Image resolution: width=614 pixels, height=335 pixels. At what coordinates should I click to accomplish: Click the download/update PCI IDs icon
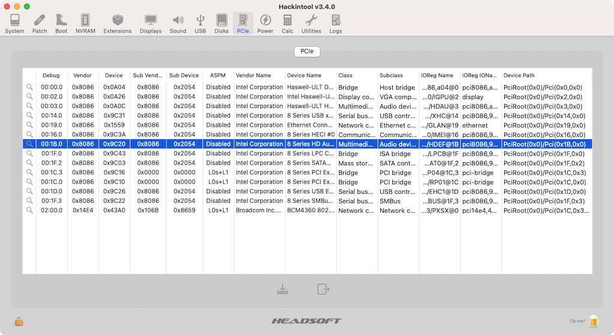[x=282, y=289]
